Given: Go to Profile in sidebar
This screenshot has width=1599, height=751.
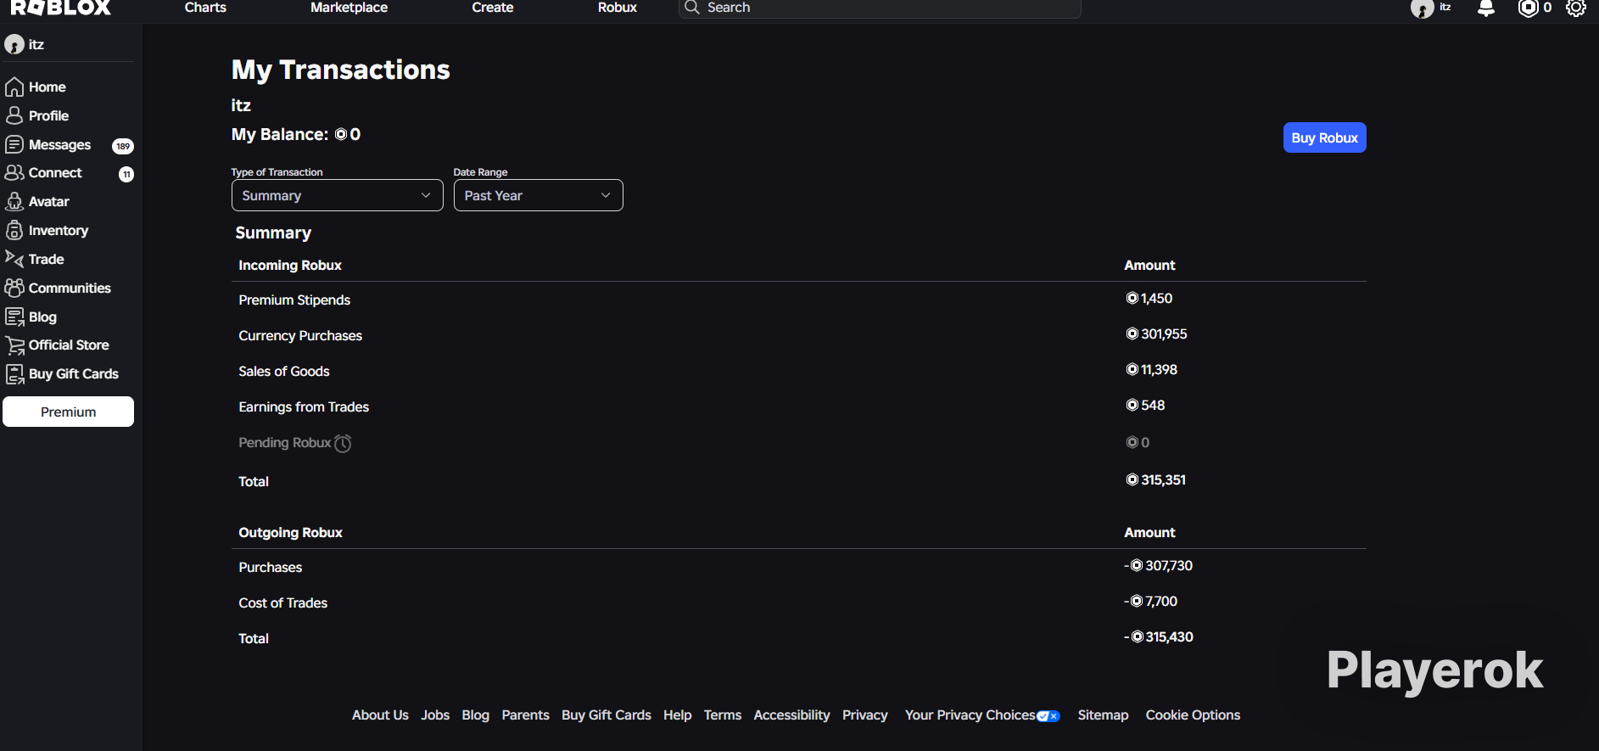Looking at the screenshot, I should click(49, 115).
